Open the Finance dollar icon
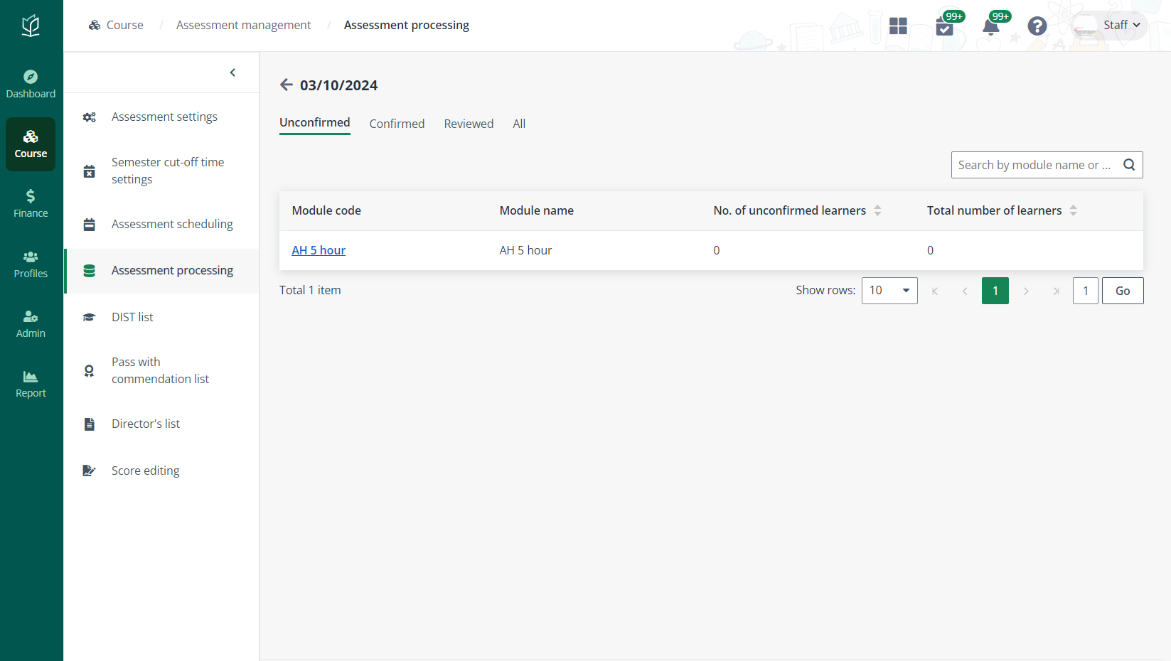 coord(31,196)
